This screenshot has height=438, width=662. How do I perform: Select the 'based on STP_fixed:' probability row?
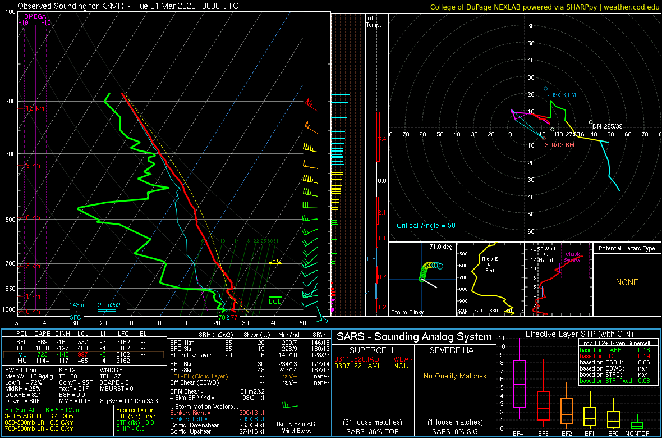[615, 381]
